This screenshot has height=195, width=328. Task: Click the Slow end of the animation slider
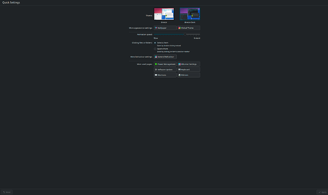coord(154,34)
